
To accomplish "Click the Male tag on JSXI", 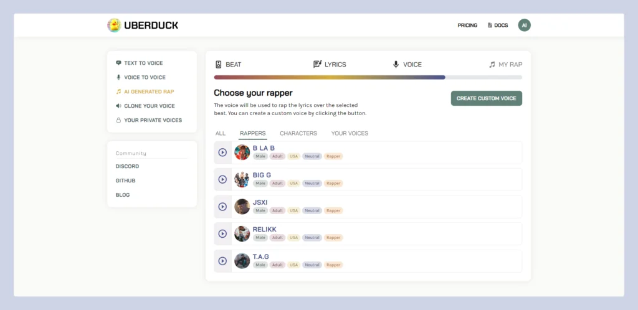I will (x=260, y=211).
